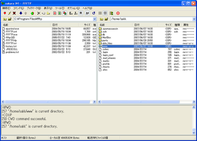Open the ツール(T) menu
Viewport: 197px width, 141px height.
pyautogui.click(x=60, y=8)
